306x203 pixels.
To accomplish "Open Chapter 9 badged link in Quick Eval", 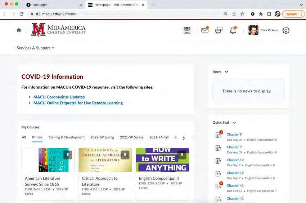I will click(234, 134).
